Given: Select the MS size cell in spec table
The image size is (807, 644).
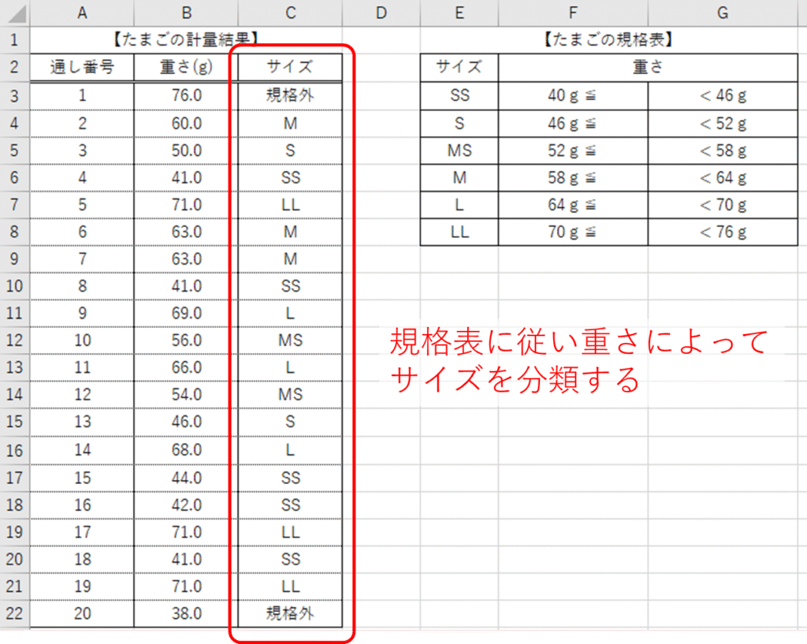Looking at the screenshot, I should (x=459, y=150).
